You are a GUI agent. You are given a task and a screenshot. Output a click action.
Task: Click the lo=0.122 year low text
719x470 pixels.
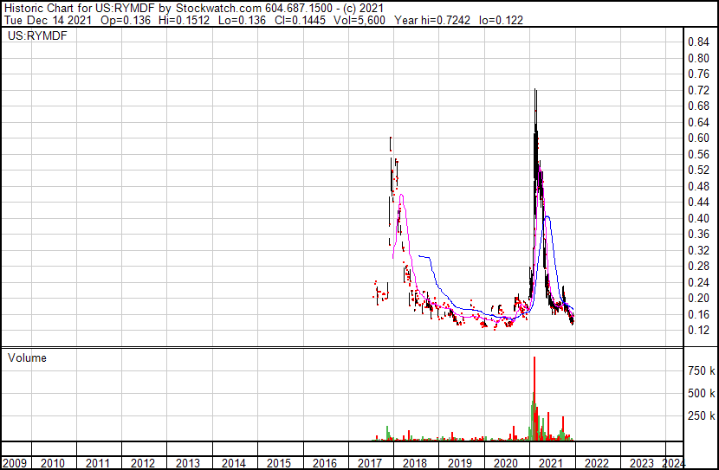501,20
